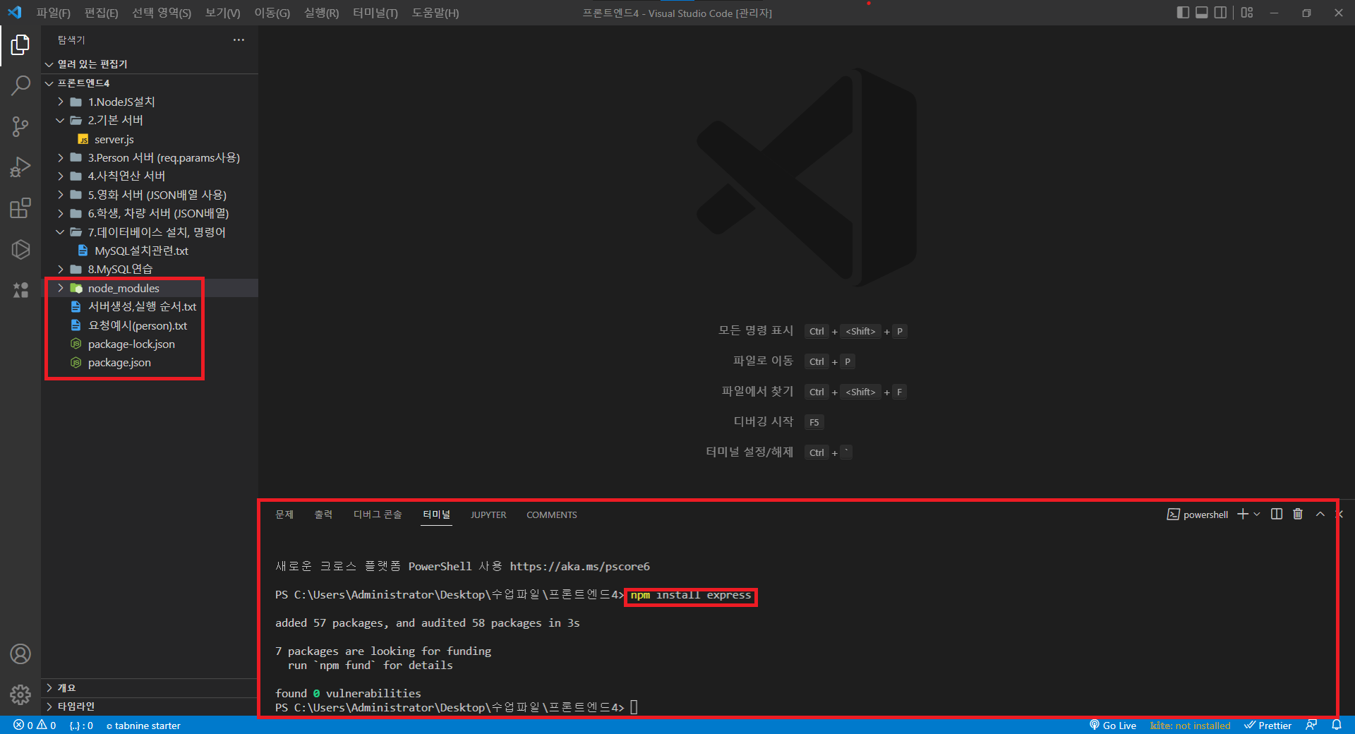Open Run and Debug view
1355x734 pixels.
click(20, 167)
